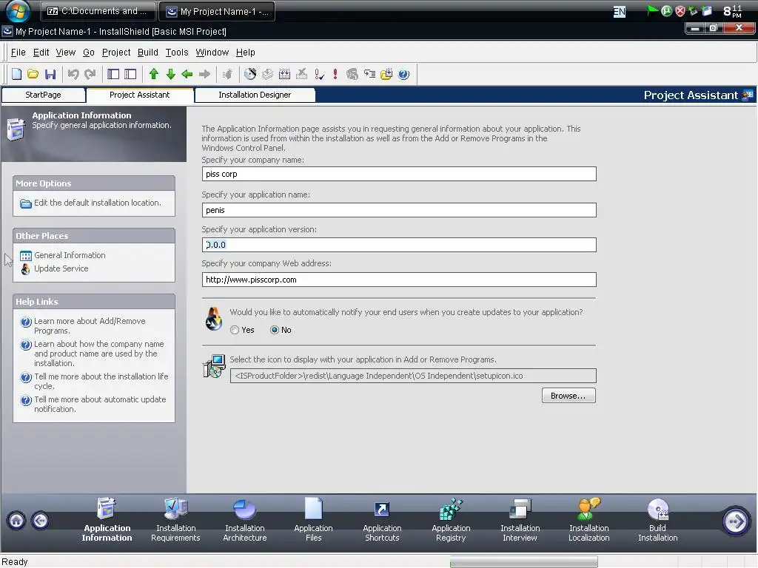Switch to the StartPage tab

pyautogui.click(x=43, y=95)
